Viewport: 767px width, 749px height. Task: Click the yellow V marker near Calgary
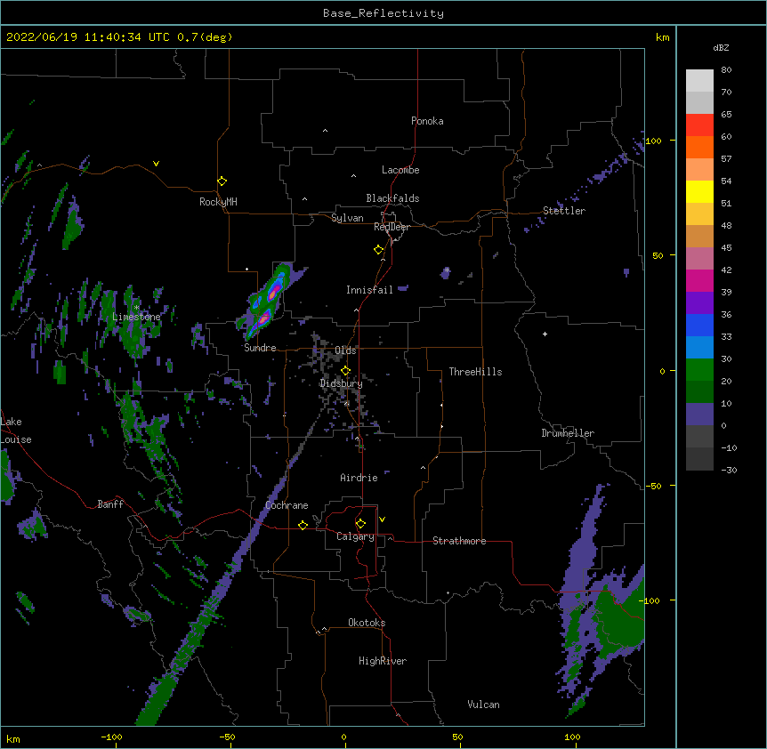[382, 519]
